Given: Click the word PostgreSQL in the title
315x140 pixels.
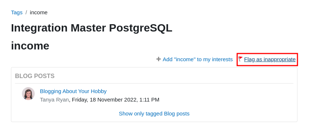Looking at the screenshot, I should click(x=141, y=28).
